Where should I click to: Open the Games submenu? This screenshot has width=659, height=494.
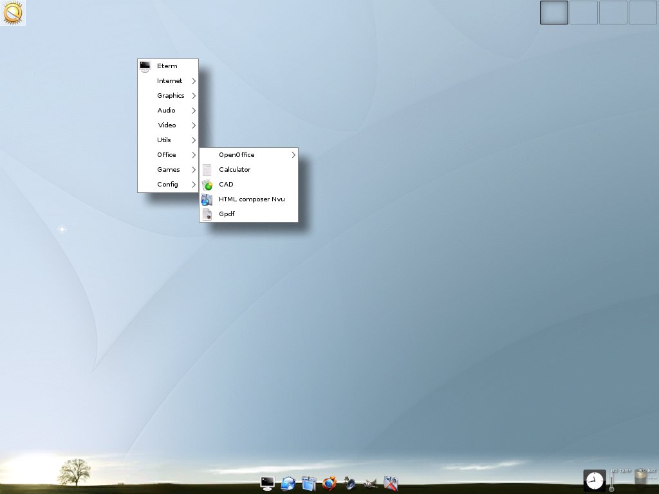[168, 169]
